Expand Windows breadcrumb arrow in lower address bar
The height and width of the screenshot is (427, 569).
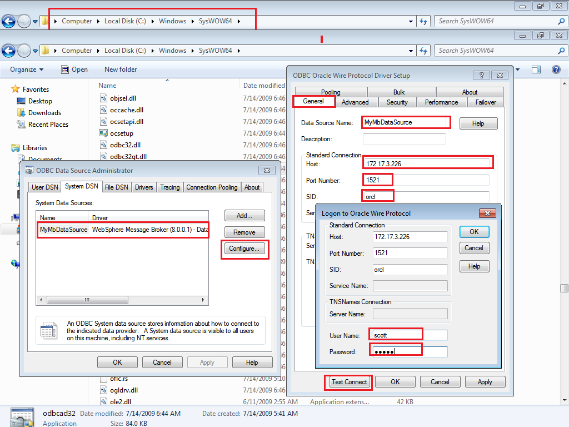pyautogui.click(x=193, y=51)
